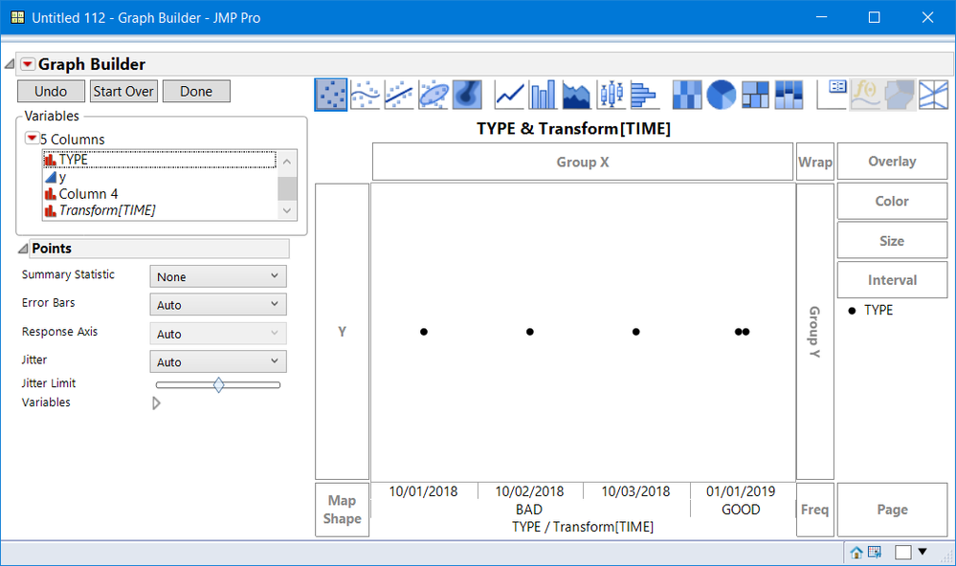Click the white square box in status bar
This screenshot has height=566, width=956.
tap(903, 552)
